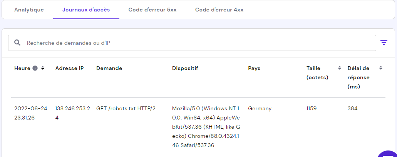Open the Code d'erreur 4xx tab
The width and height of the screenshot is (397, 157).
219,10
